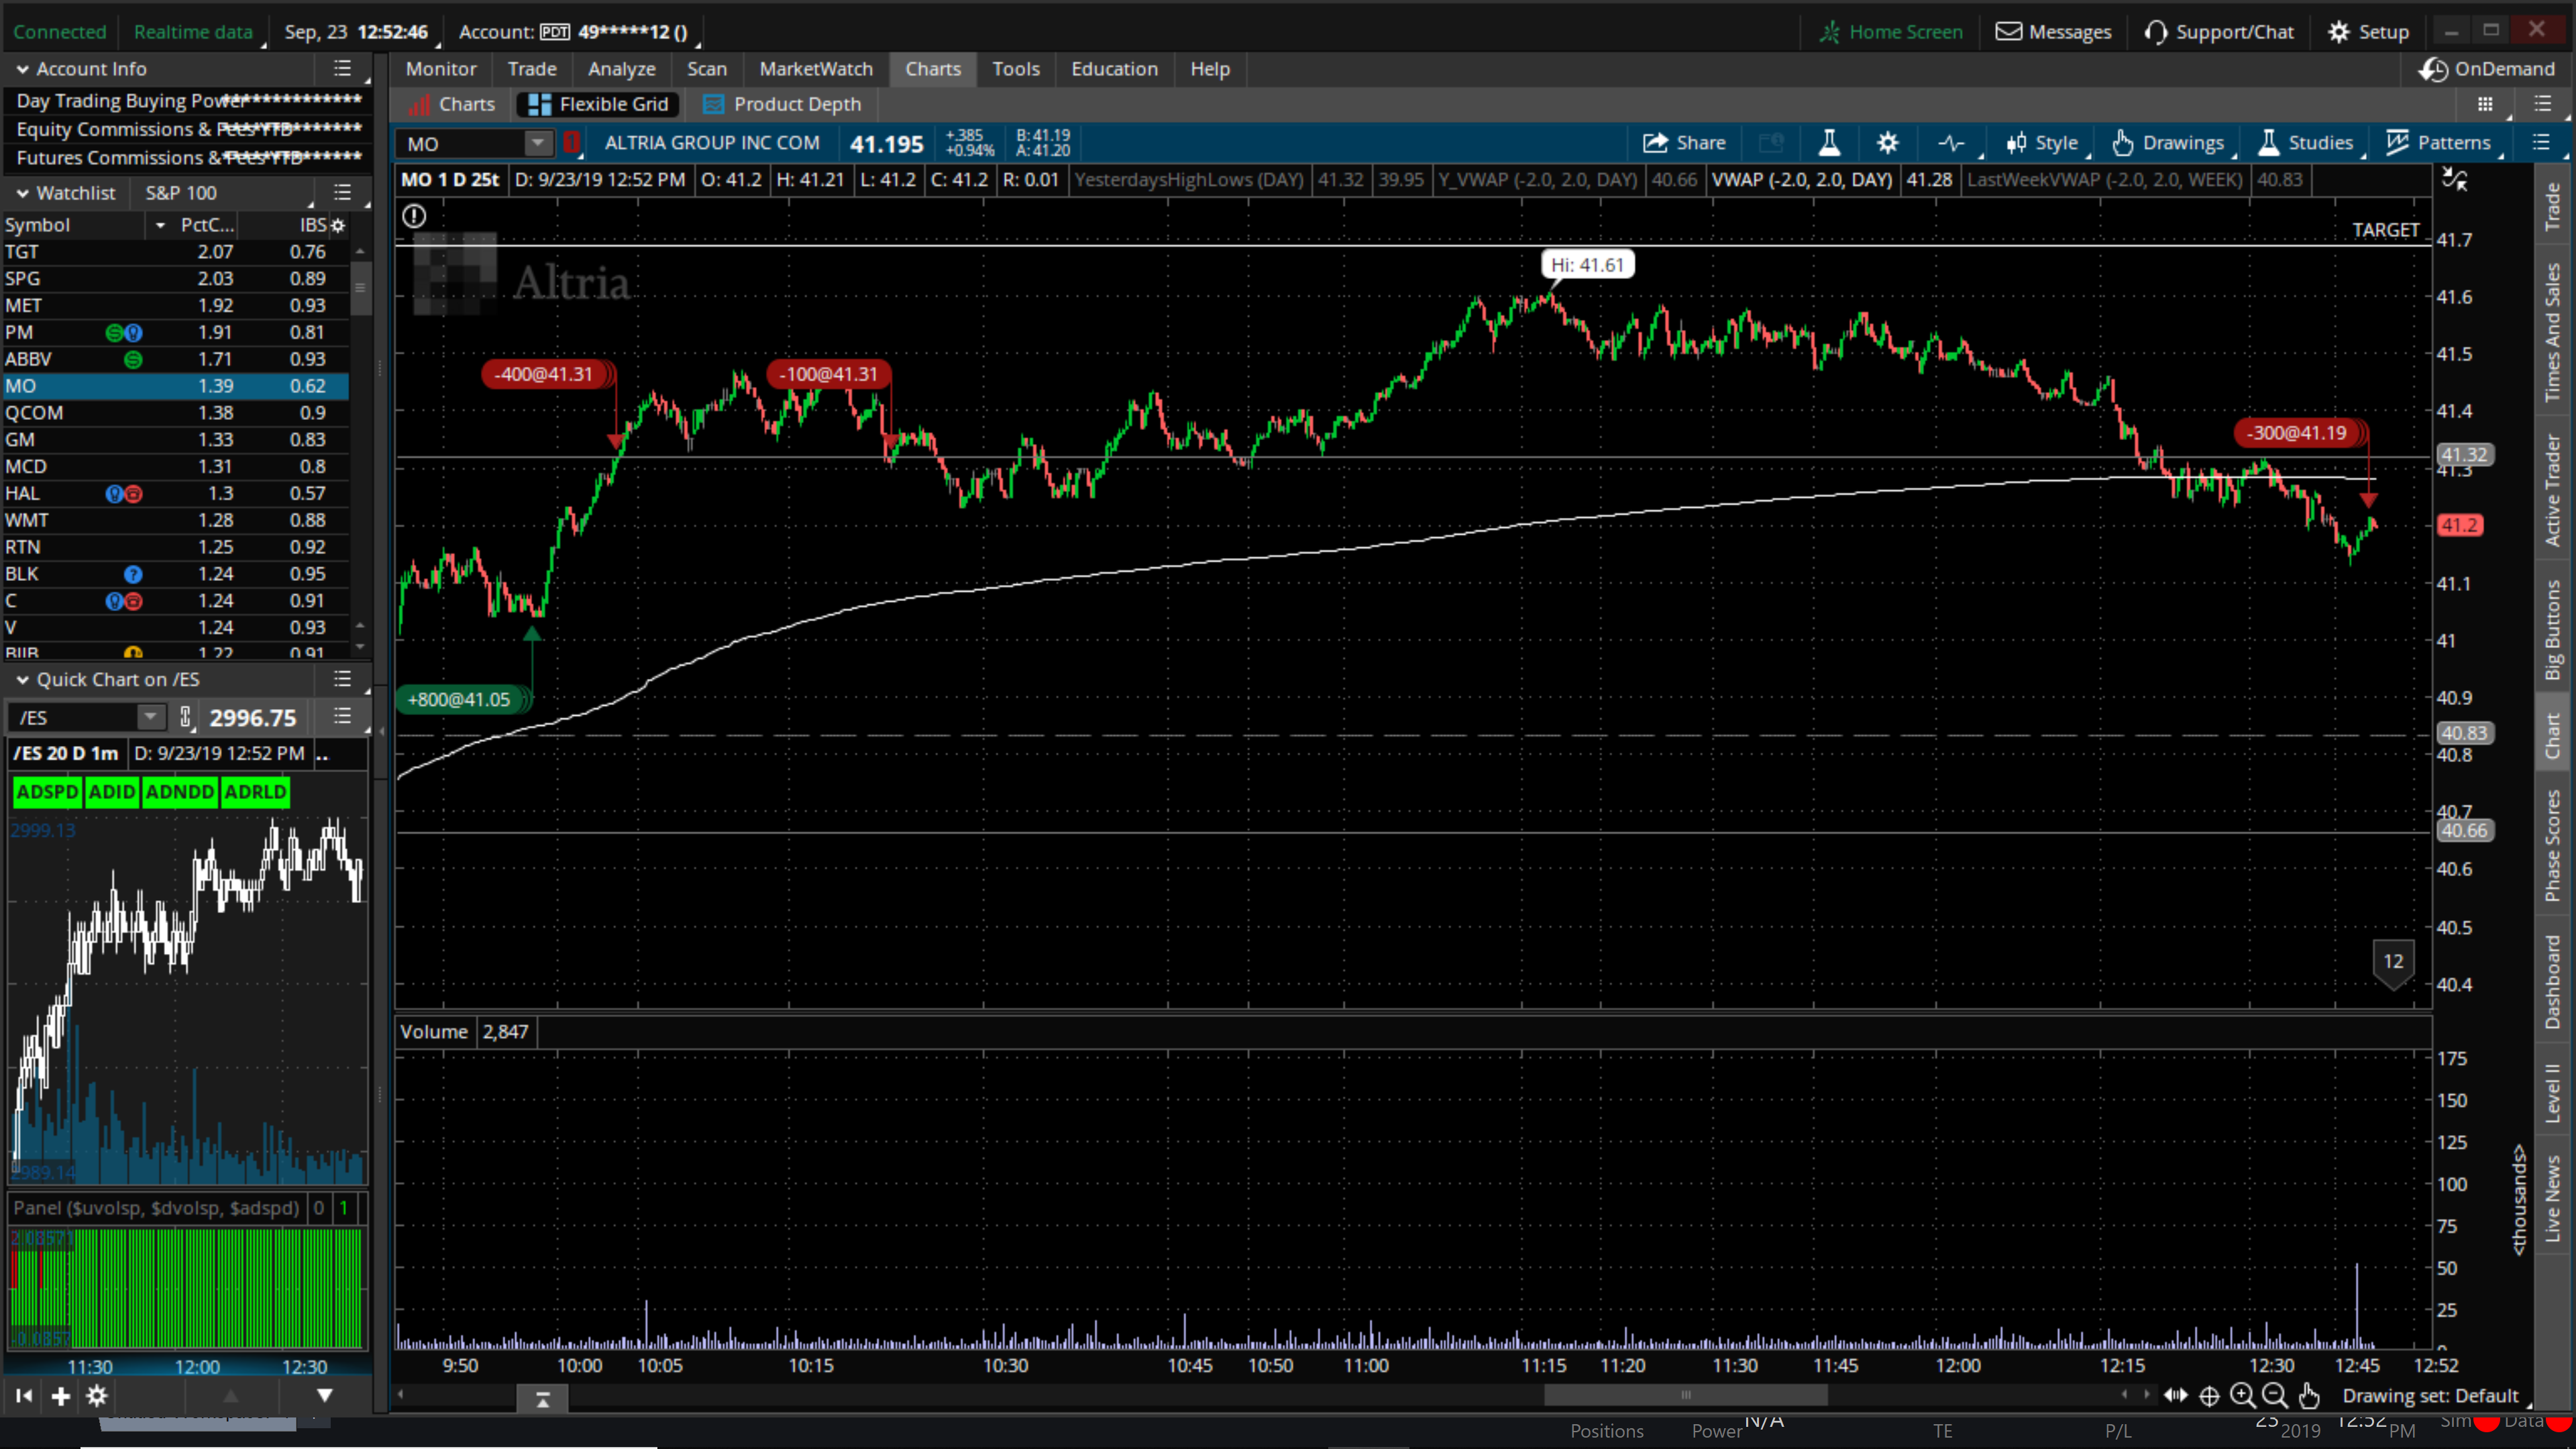This screenshot has width=2576, height=1449.
Task: Open the Flexible Grid subtab
Action: pos(598,104)
